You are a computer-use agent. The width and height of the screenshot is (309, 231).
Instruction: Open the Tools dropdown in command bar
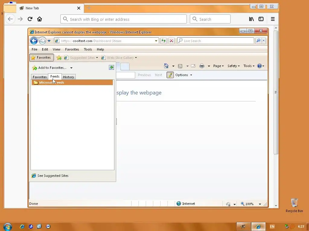(249, 66)
